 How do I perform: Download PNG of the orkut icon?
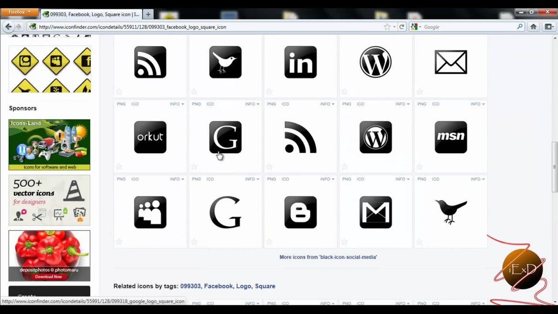(121, 104)
